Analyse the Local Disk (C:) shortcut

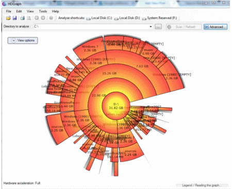point(100,18)
